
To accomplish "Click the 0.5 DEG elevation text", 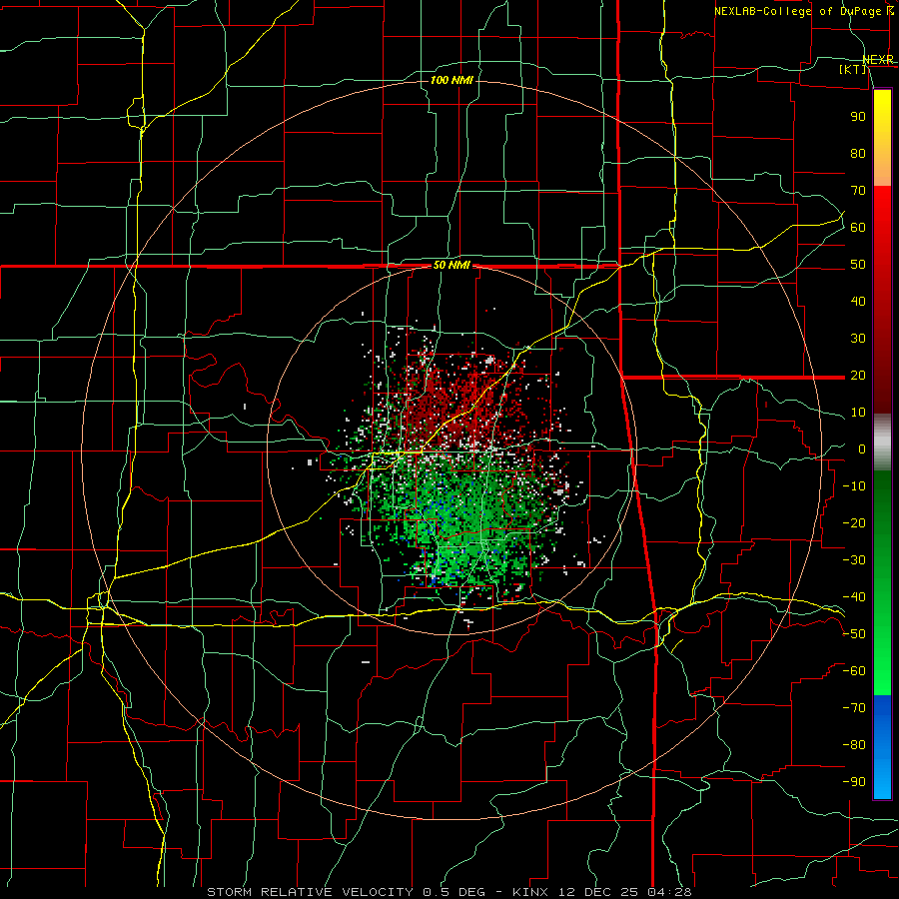I will 453,892.
